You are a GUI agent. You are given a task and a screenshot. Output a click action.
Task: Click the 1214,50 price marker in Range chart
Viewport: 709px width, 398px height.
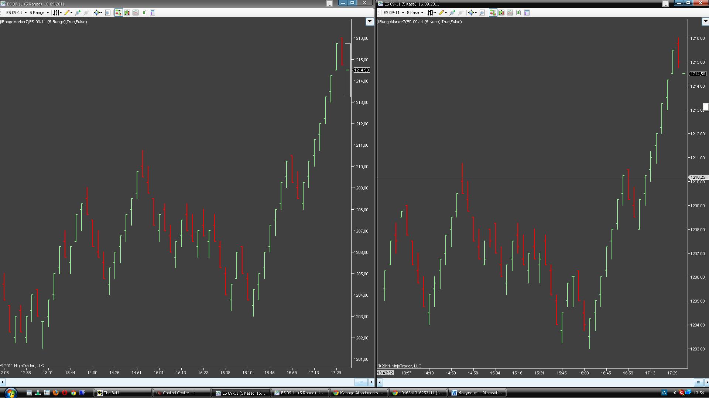361,70
